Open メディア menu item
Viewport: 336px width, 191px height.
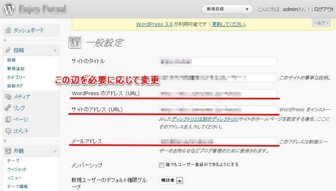[x=31, y=97]
